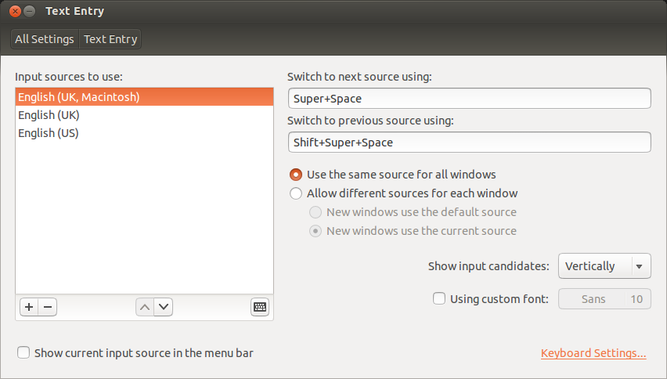Show keyboard layout preview icon
667x379 pixels.
(x=259, y=307)
